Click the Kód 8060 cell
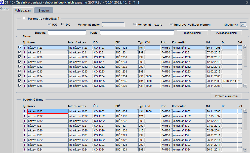The image size is (250, 153). click(x=153, y=76)
